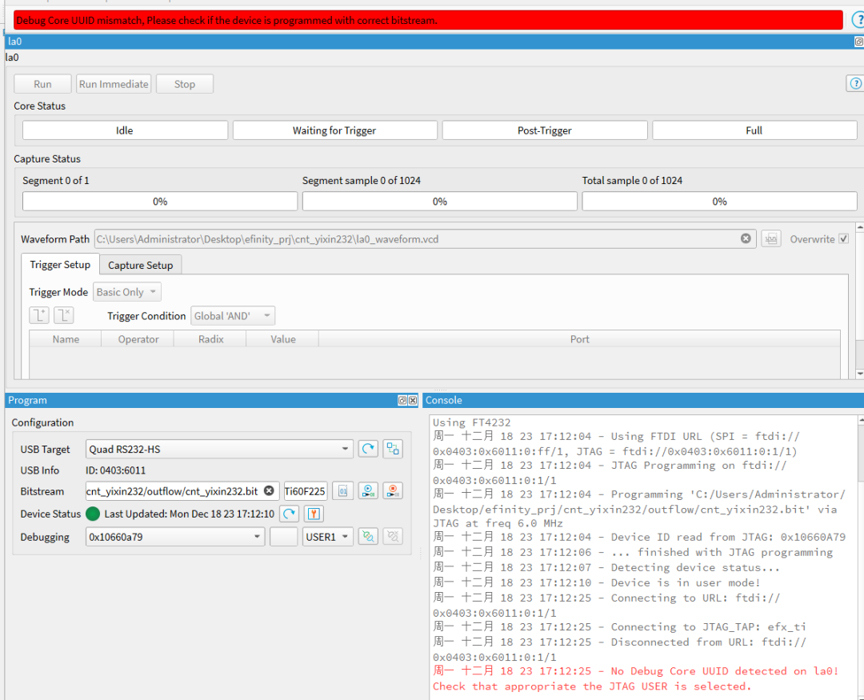The width and height of the screenshot is (864, 700).
Task: Open the waveform viewer icon beside Waveform Path
Action: 770,238
